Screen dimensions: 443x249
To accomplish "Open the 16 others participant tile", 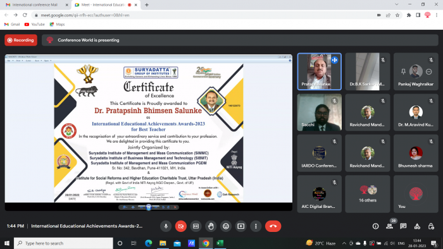I will tap(368, 194).
